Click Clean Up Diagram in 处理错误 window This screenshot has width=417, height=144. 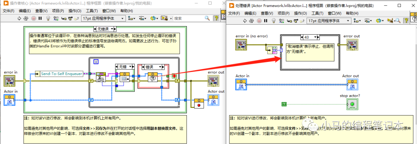[390, 21]
